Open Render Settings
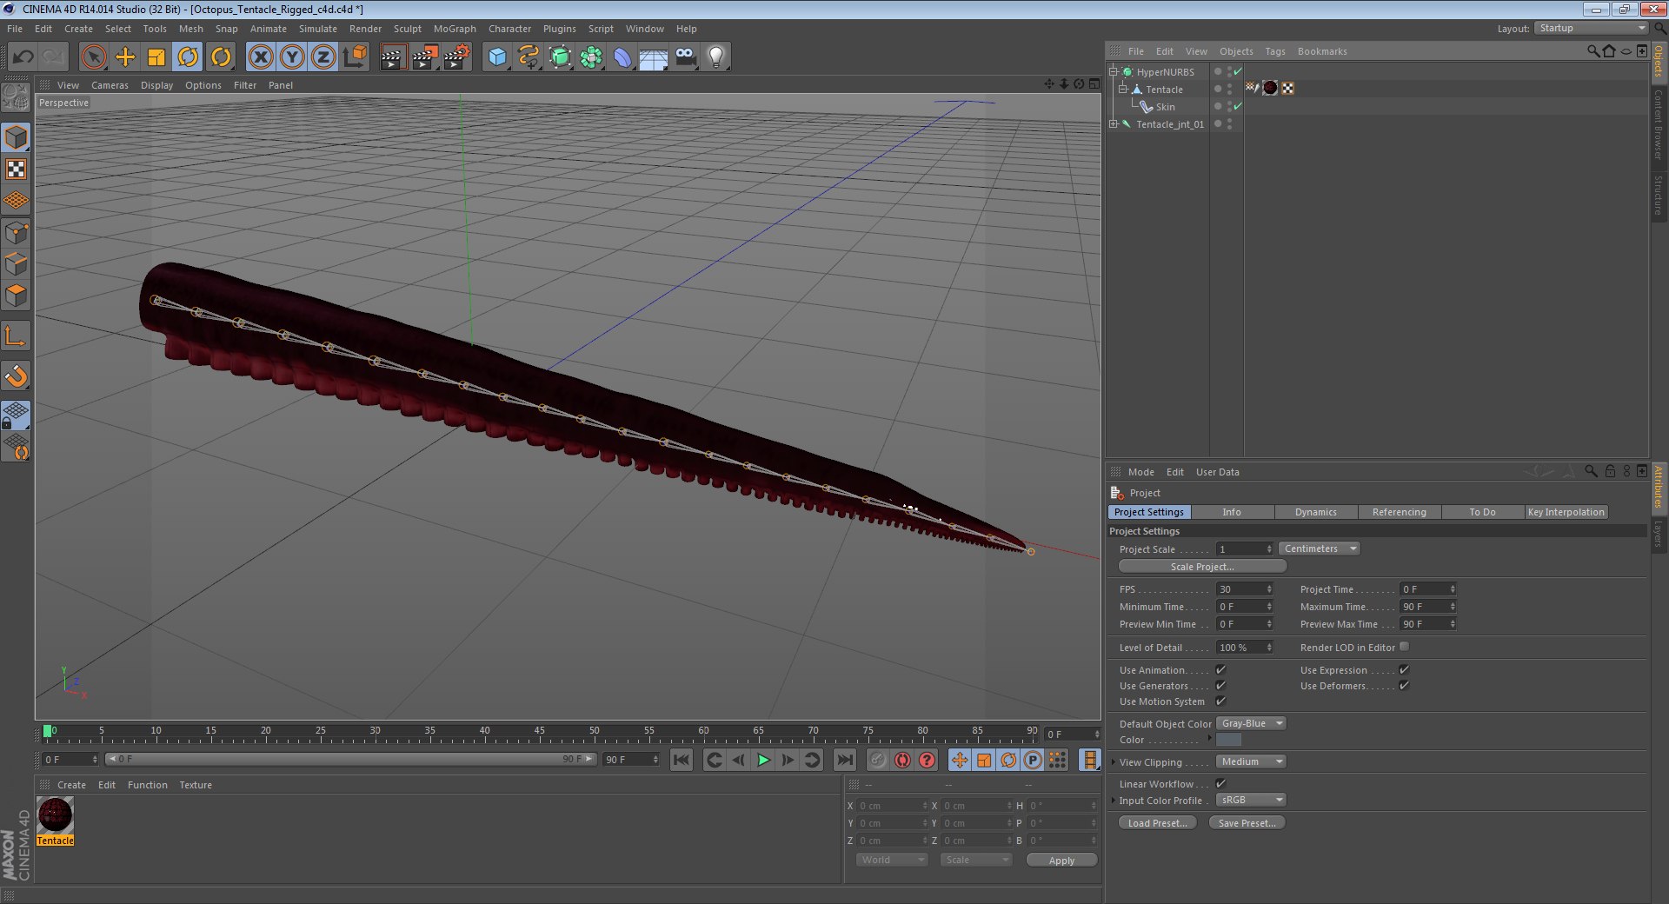The height and width of the screenshot is (904, 1669). [456, 57]
